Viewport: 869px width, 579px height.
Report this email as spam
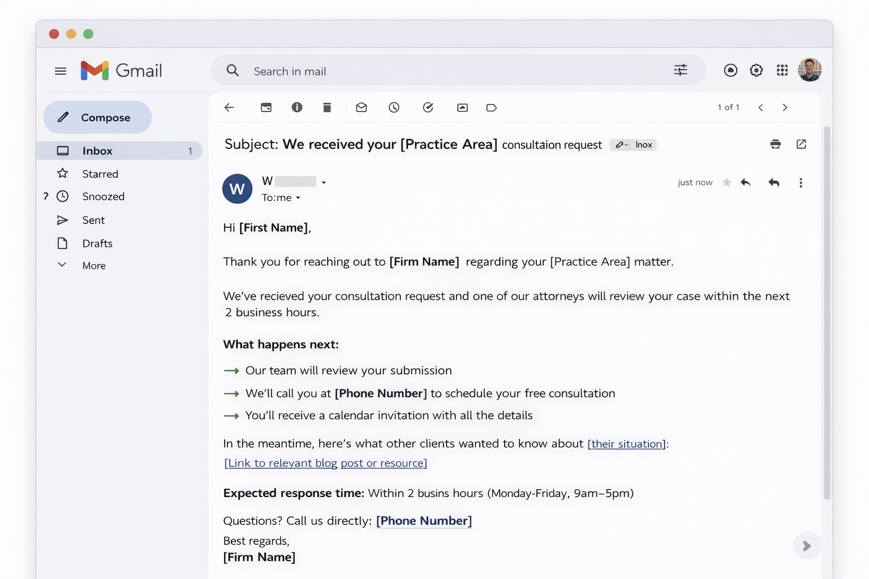297,107
